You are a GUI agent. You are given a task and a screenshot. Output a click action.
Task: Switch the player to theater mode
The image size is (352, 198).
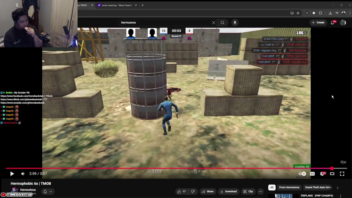pyautogui.click(x=332, y=174)
